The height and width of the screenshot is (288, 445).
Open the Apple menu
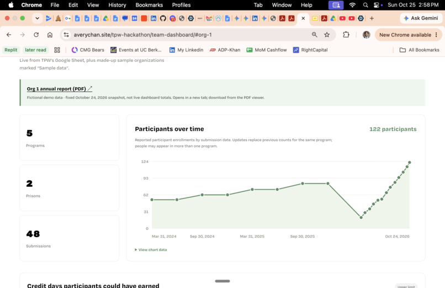point(11,5)
